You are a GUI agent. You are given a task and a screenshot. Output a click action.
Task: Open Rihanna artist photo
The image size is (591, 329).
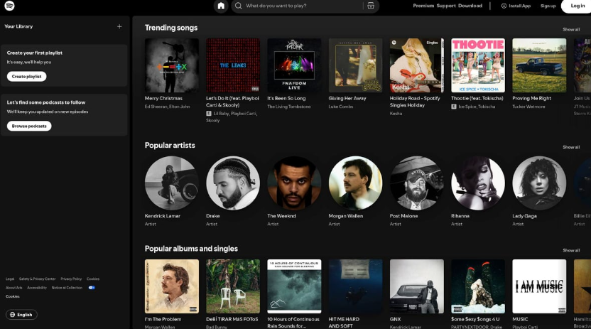click(478, 183)
